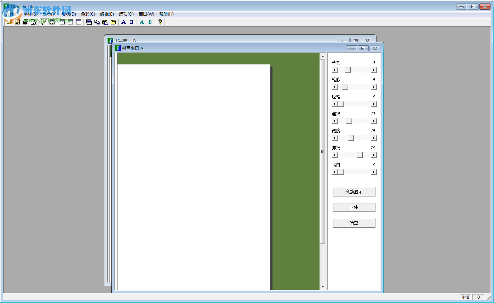Increase 抑扬 with its right arrow
The width and height of the screenshot is (494, 303).
click(374, 155)
